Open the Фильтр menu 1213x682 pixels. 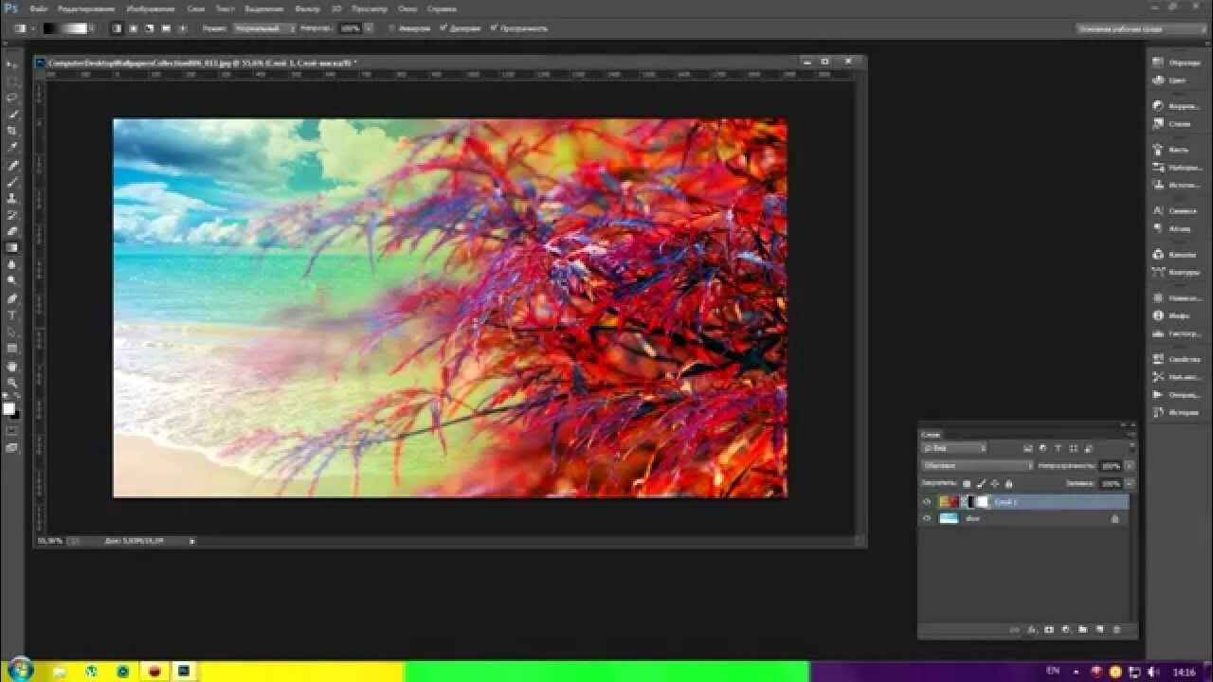point(307,9)
